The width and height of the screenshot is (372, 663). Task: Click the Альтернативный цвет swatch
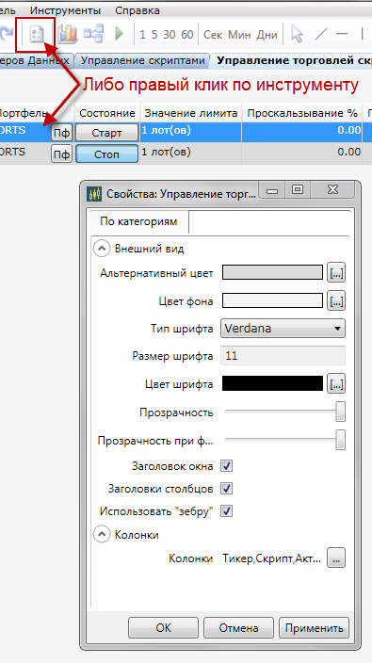pos(272,273)
